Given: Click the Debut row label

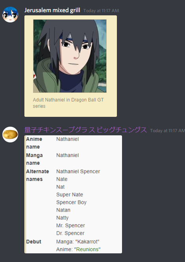Looking at the screenshot, I should pyautogui.click(x=33, y=242).
